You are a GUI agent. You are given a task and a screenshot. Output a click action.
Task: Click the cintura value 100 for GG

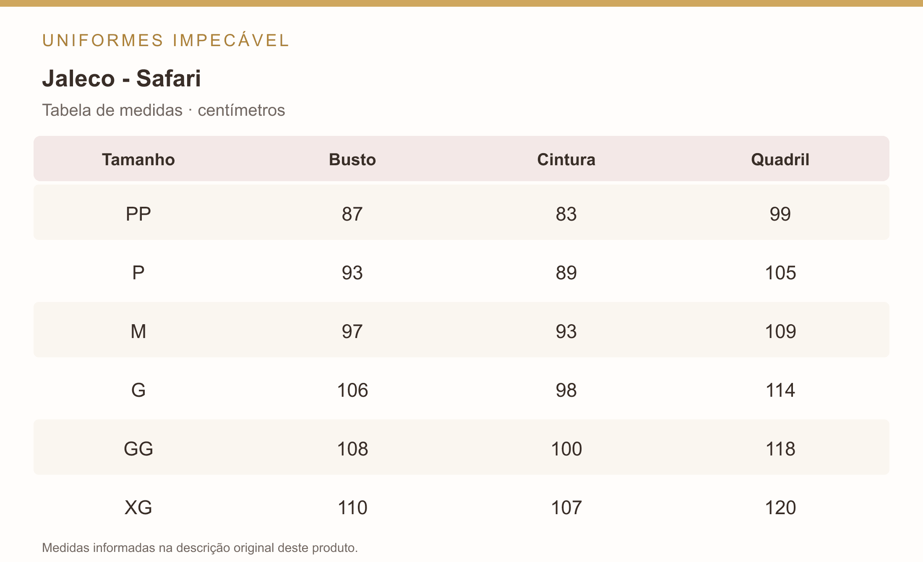point(566,449)
